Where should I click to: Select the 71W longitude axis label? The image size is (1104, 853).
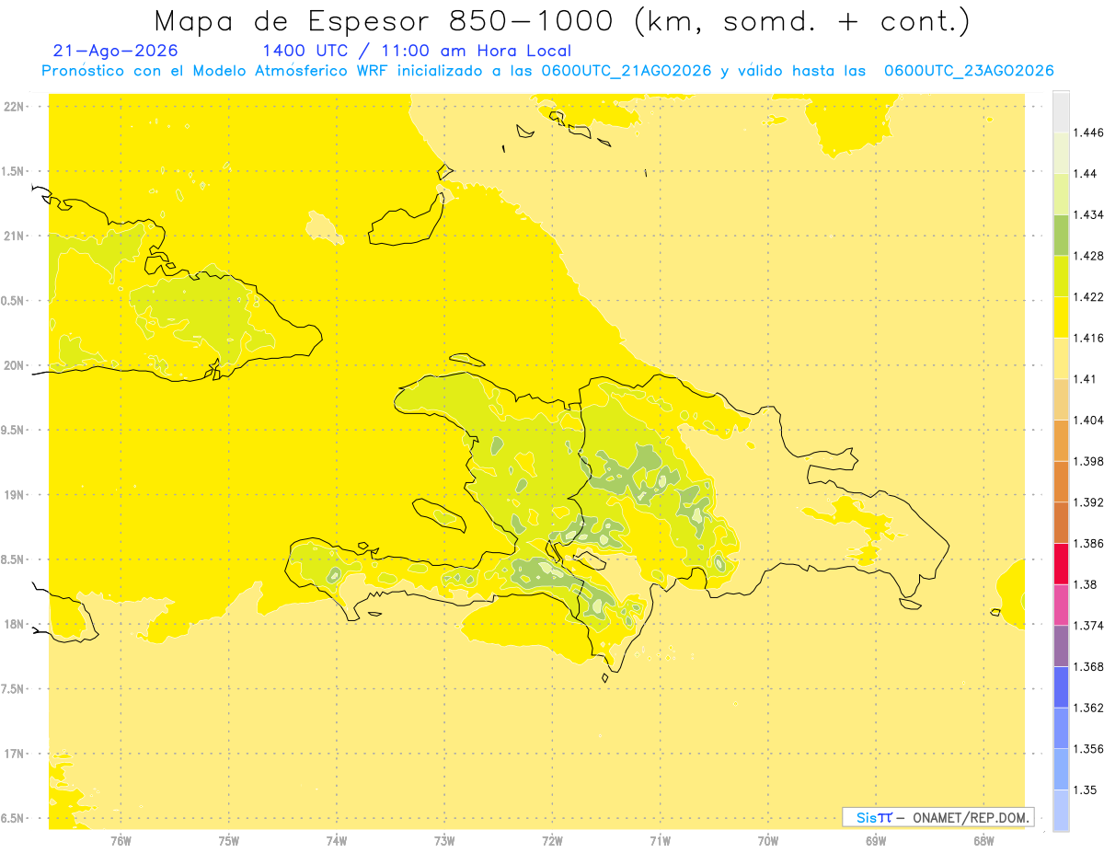point(660,841)
